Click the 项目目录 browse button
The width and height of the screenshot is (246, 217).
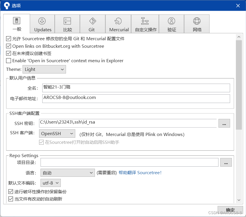[226, 162]
